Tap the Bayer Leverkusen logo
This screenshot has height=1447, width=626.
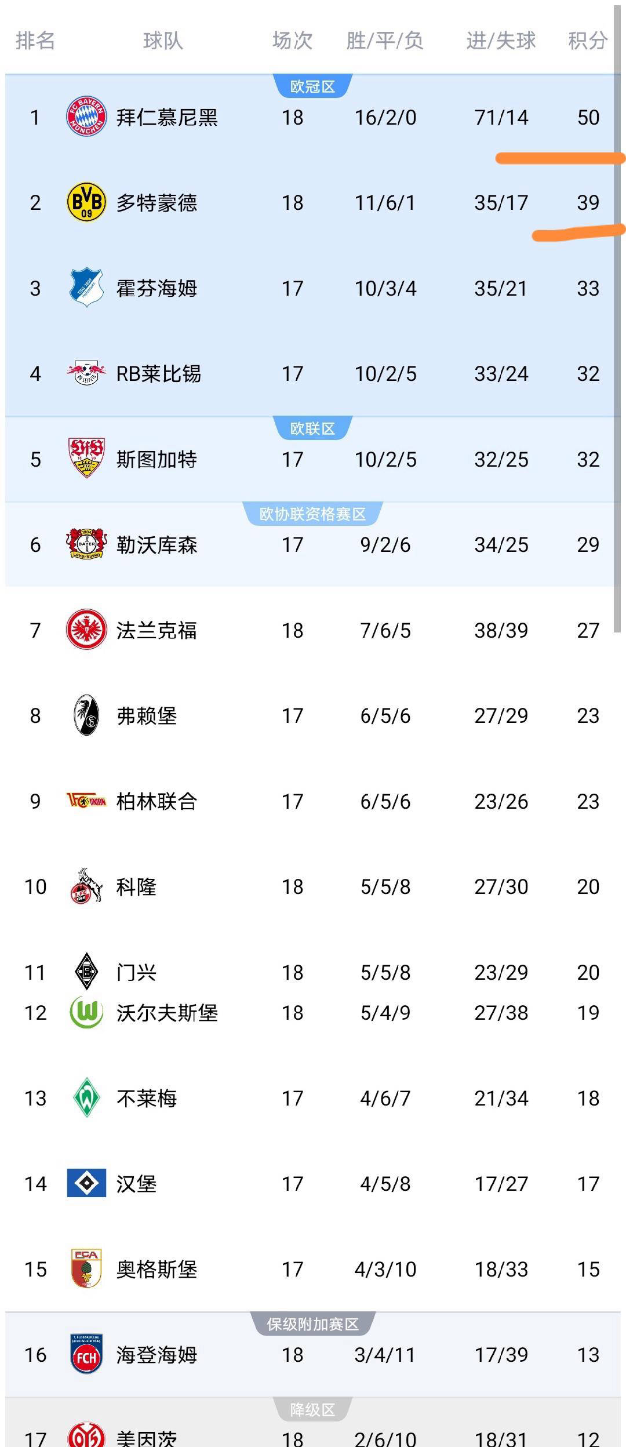pos(86,544)
